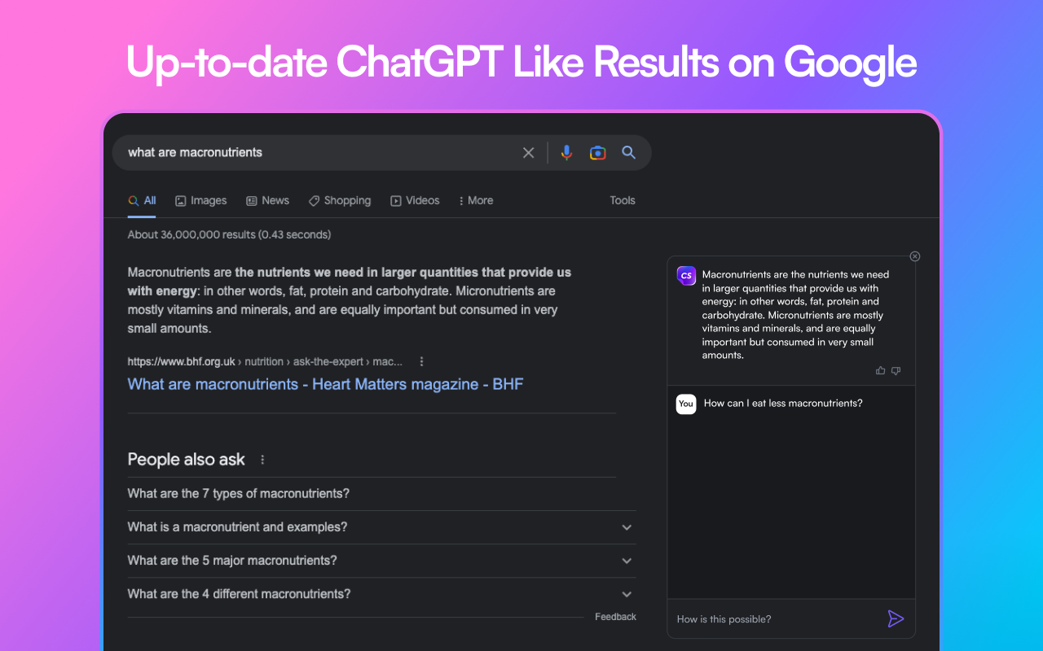Give a thumbs up to the chat answer
The image size is (1043, 651).
pyautogui.click(x=880, y=370)
